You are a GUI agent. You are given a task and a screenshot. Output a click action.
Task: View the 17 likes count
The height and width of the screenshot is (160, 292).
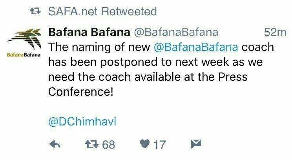[x=160, y=145]
